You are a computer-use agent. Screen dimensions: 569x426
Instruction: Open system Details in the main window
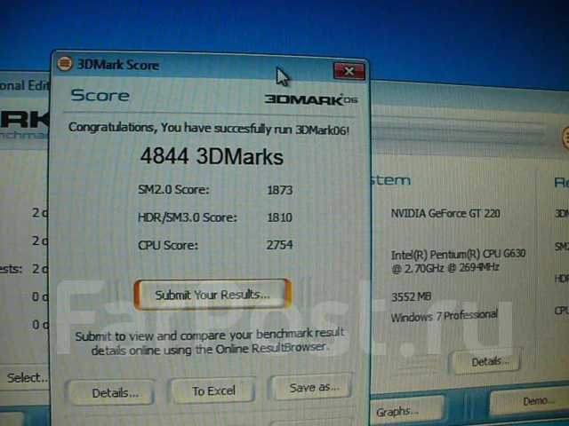(x=486, y=361)
